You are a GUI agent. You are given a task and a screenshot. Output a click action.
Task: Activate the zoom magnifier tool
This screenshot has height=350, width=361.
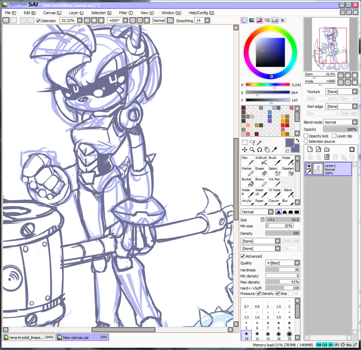(252, 150)
